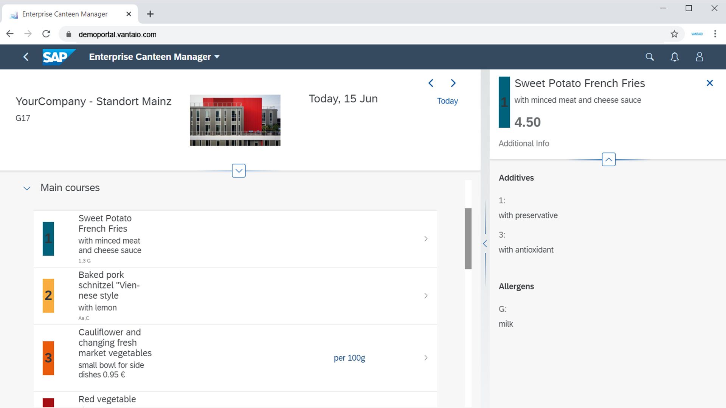Image resolution: width=726 pixels, height=408 pixels.
Task: Navigate to previous day arrow
Action: [430, 83]
